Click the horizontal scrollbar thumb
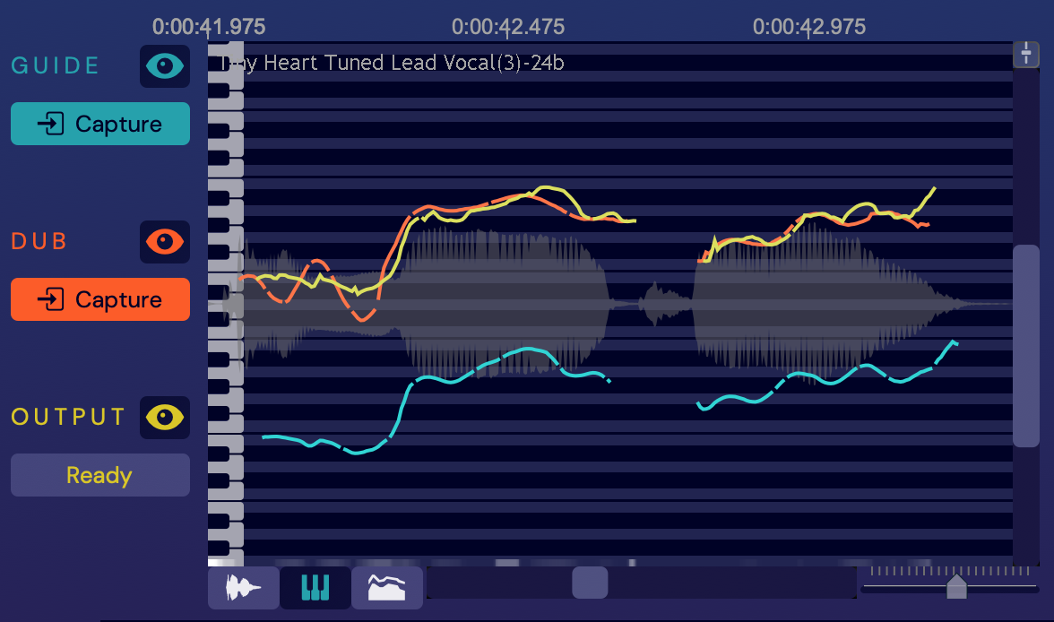Screen dimensions: 1054x622 coord(590,583)
